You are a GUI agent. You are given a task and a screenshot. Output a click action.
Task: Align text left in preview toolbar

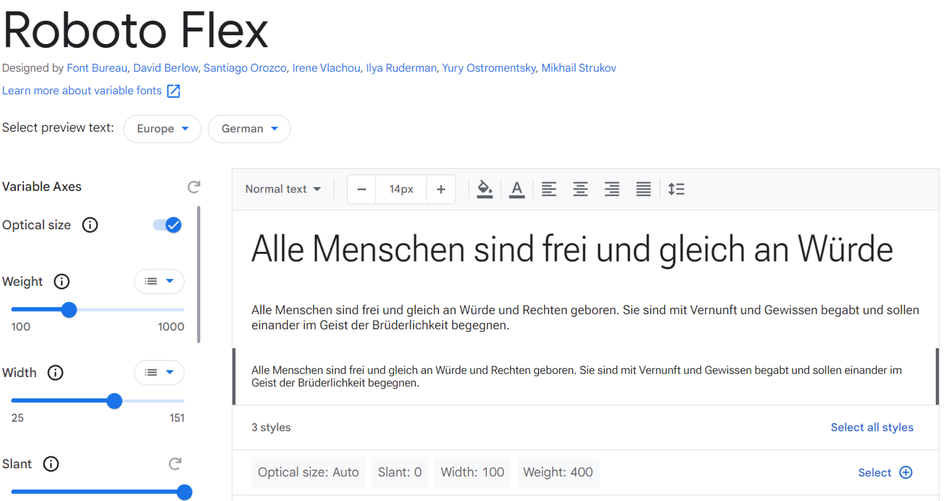548,189
